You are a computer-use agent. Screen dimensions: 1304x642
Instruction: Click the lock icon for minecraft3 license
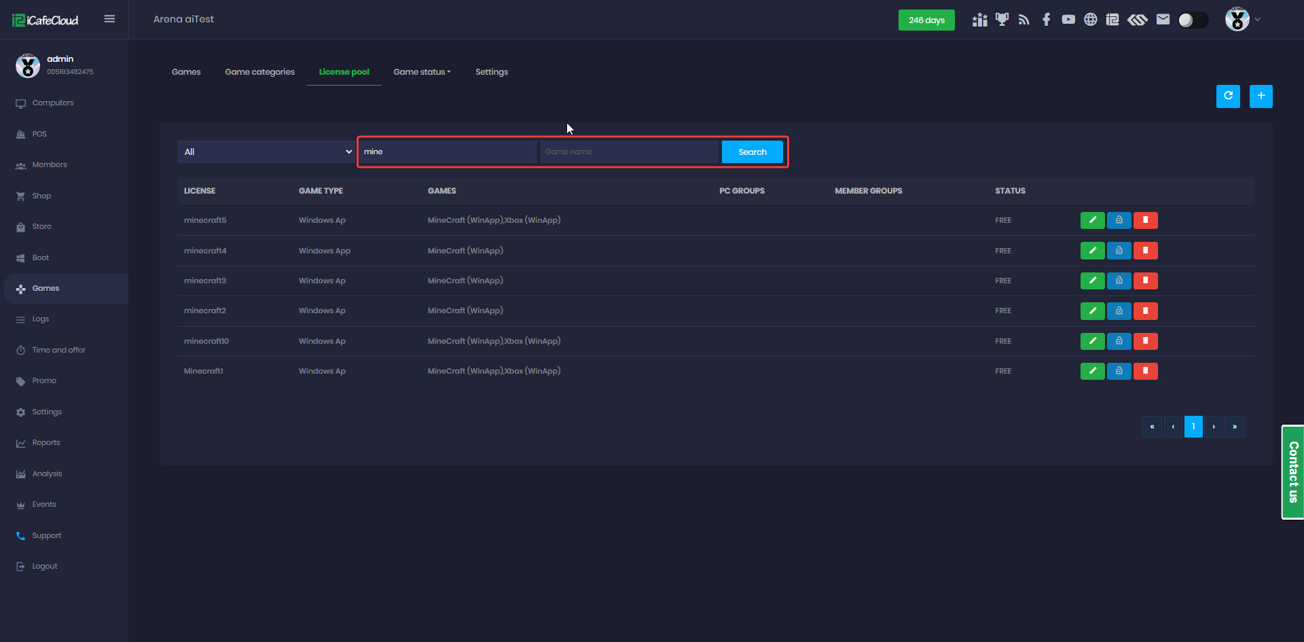(1119, 281)
